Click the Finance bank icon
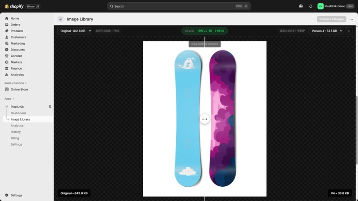The height and width of the screenshot is (201, 358). click(x=7, y=68)
